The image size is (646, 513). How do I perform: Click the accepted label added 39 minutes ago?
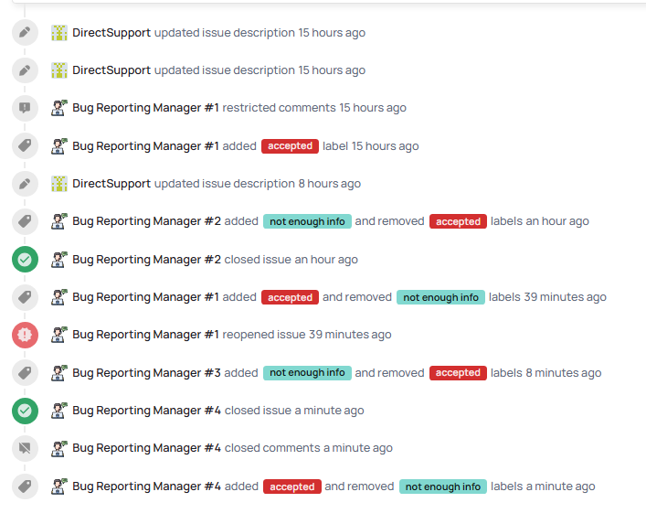point(290,297)
